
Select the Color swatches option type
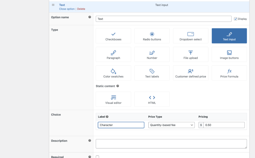[x=113, y=73]
